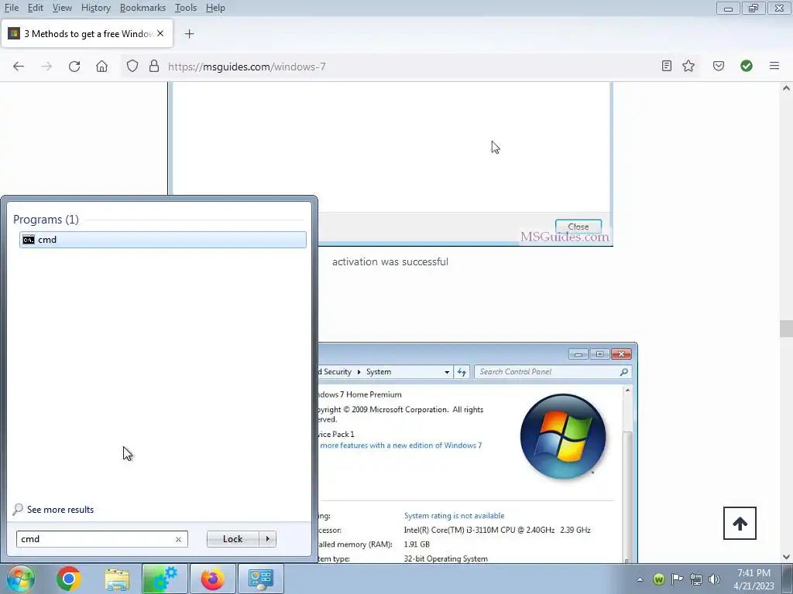
Task: Open address path dropdown in System window
Action: [447, 372]
